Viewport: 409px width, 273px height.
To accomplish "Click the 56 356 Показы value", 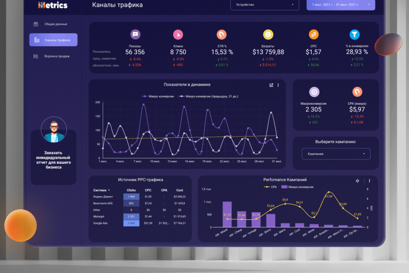I will [135, 52].
